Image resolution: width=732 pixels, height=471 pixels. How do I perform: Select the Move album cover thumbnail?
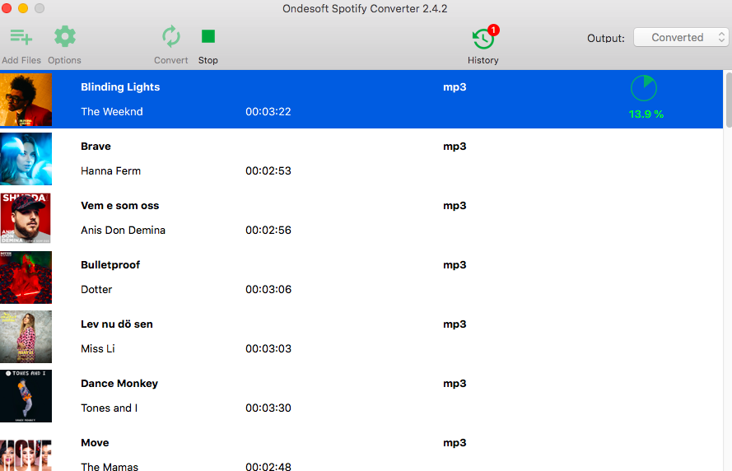(26, 454)
